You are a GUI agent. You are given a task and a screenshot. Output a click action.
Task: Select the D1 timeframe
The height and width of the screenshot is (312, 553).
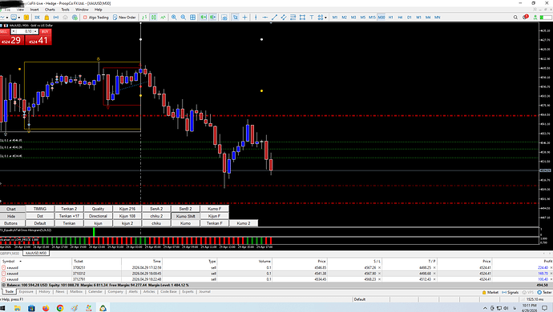pos(409,18)
